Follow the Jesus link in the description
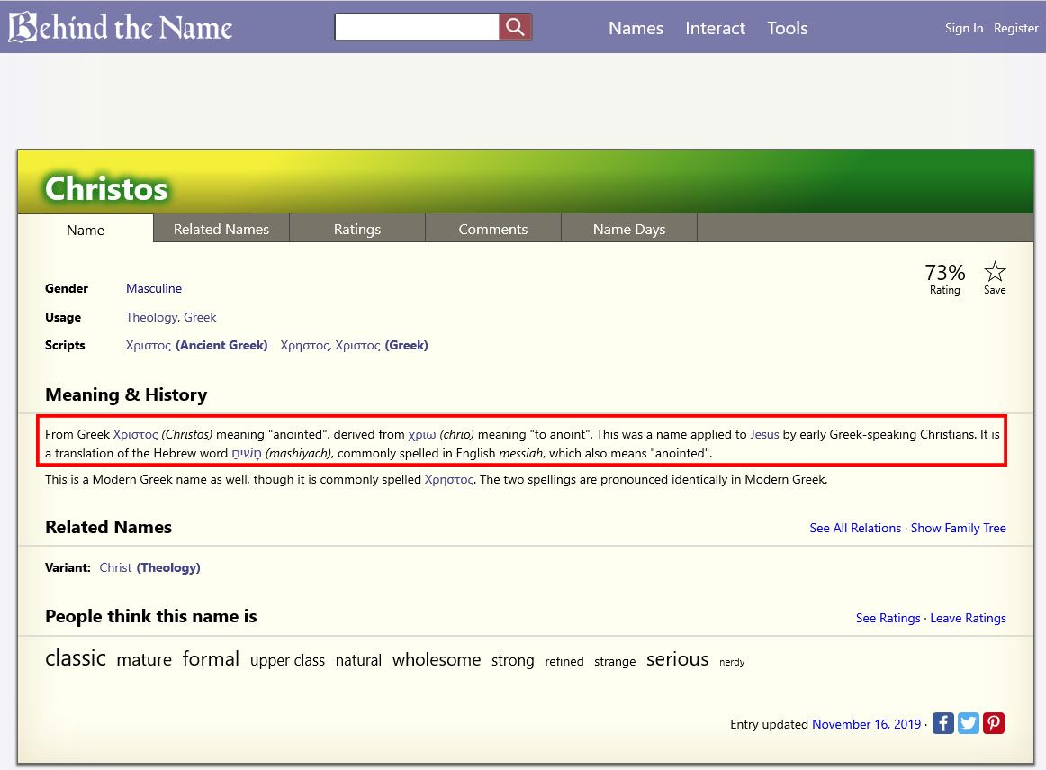Screen dimensions: 1046x770 coord(764,434)
